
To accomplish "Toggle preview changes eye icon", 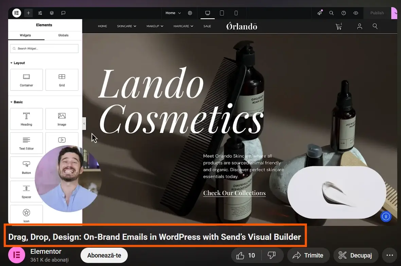I will point(356,13).
